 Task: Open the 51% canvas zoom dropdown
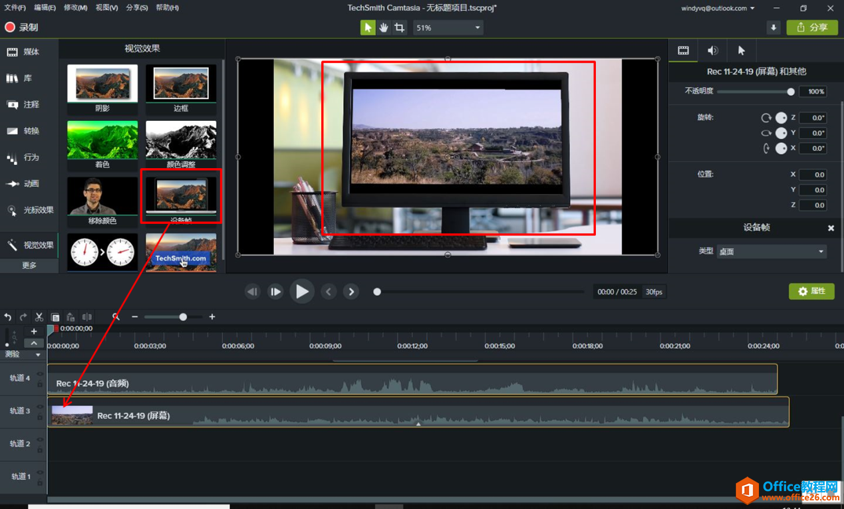pyautogui.click(x=448, y=28)
